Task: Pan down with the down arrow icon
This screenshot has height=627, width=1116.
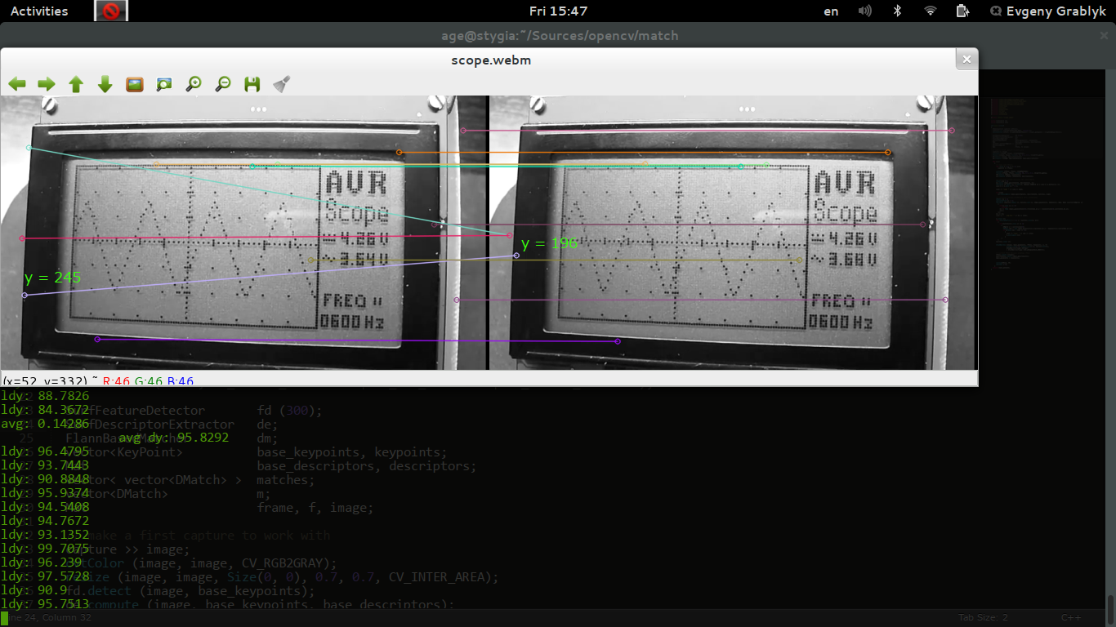Action: pyautogui.click(x=105, y=83)
